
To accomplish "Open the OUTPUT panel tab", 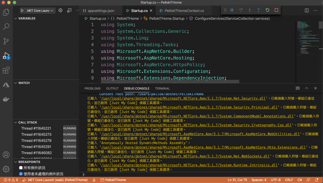I will [x=112, y=88].
